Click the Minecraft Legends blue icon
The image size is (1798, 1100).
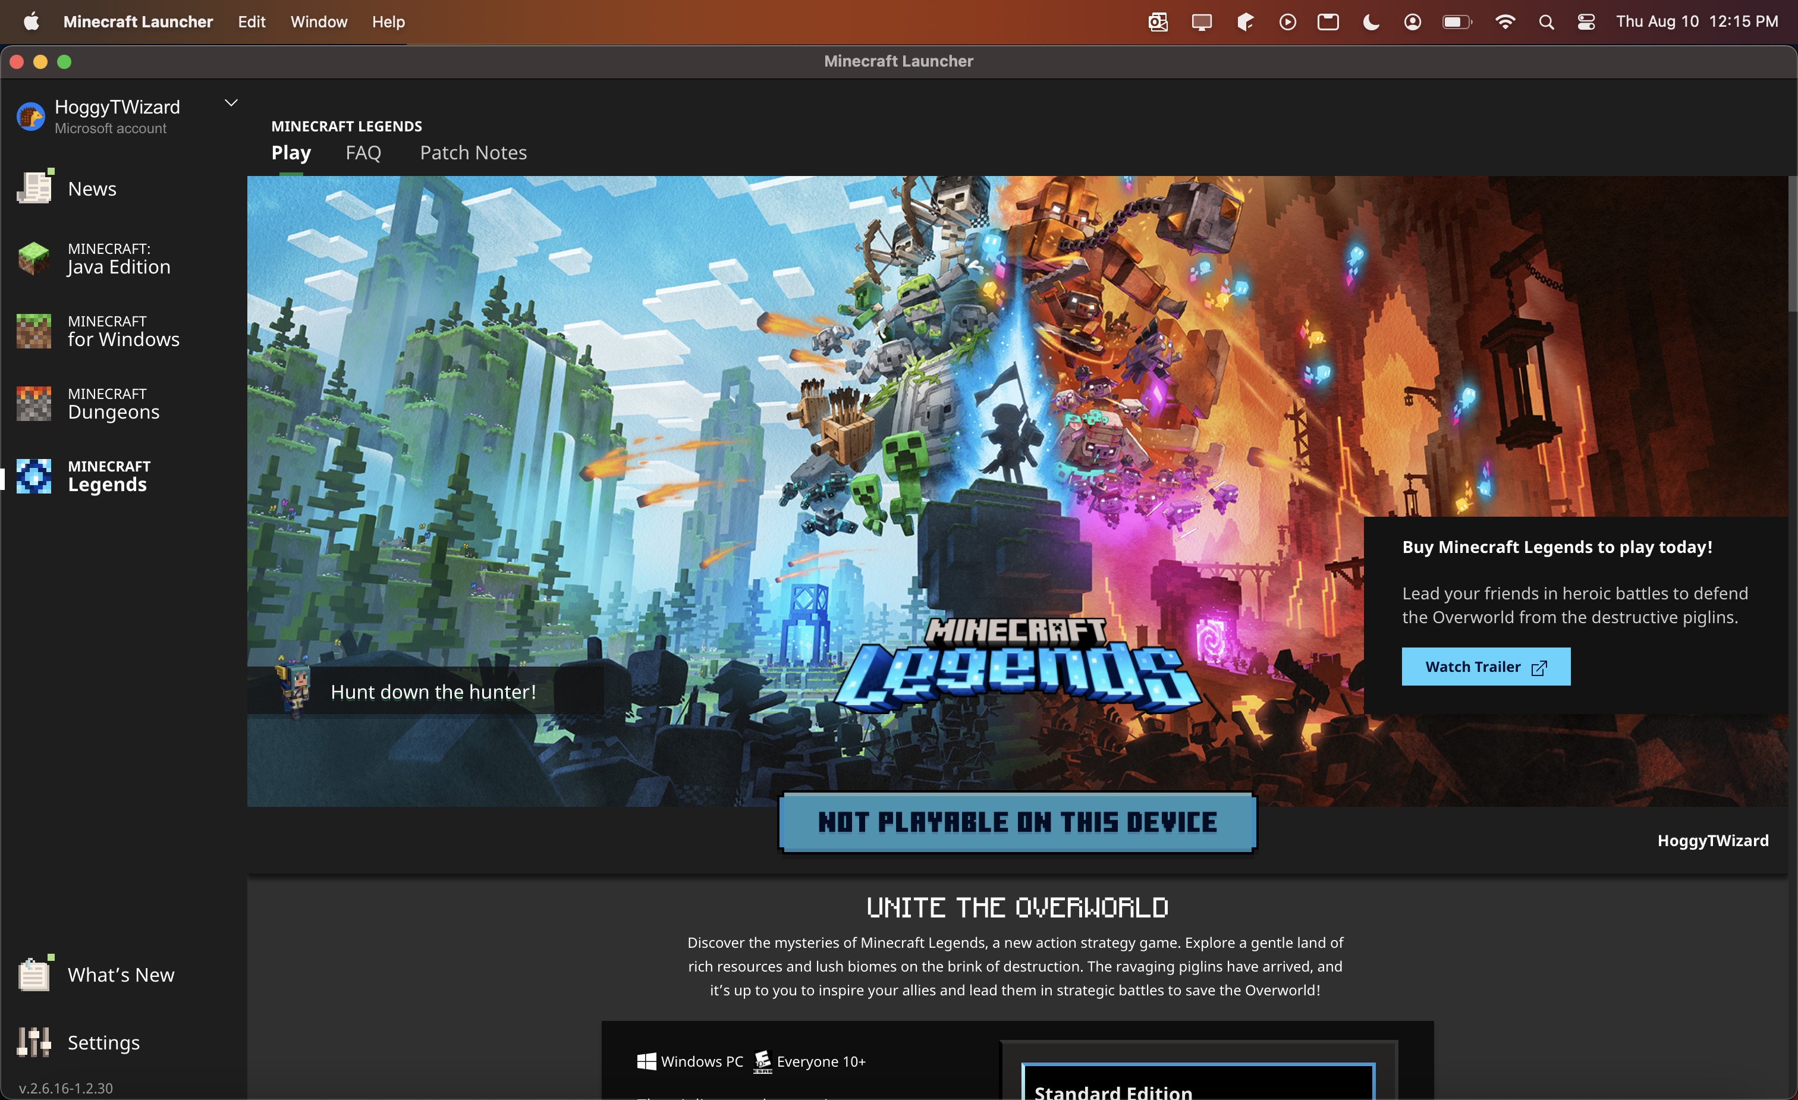click(x=33, y=476)
